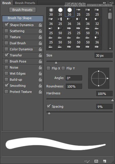
Task: Toggle the Transfer lock icon
Action: coord(40,55)
